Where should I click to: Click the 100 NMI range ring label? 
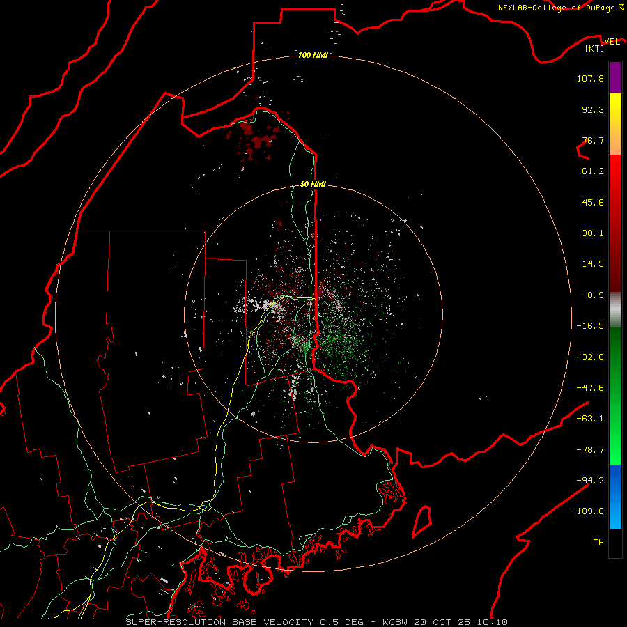click(x=313, y=55)
